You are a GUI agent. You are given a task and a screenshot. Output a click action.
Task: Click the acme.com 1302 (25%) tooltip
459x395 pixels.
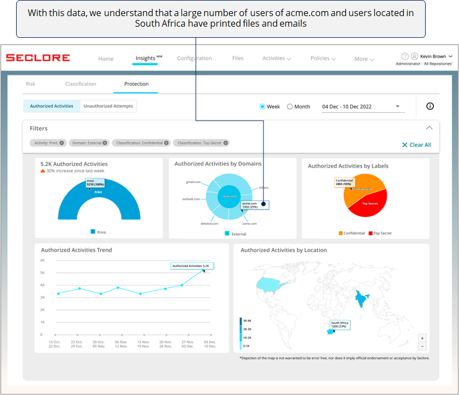tap(255, 205)
